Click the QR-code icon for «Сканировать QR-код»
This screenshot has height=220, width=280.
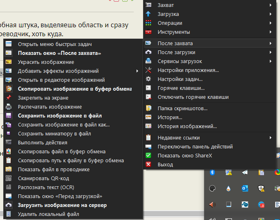coord(9,178)
